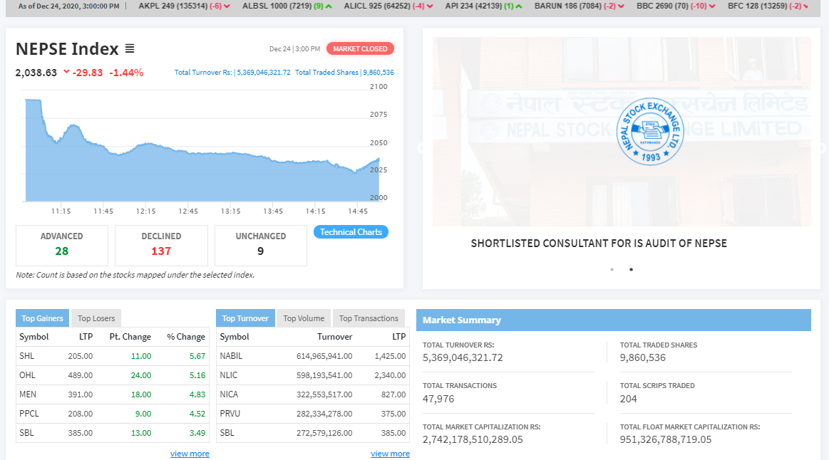The image size is (829, 460).
Task: Switch to the Top Transactions tab
Action: tap(369, 318)
